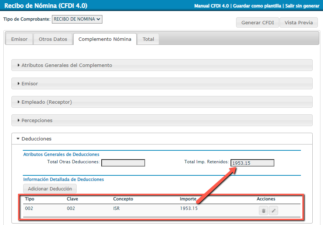Click the Generar CFDI button
This screenshot has width=323, height=225.
pyautogui.click(x=257, y=22)
